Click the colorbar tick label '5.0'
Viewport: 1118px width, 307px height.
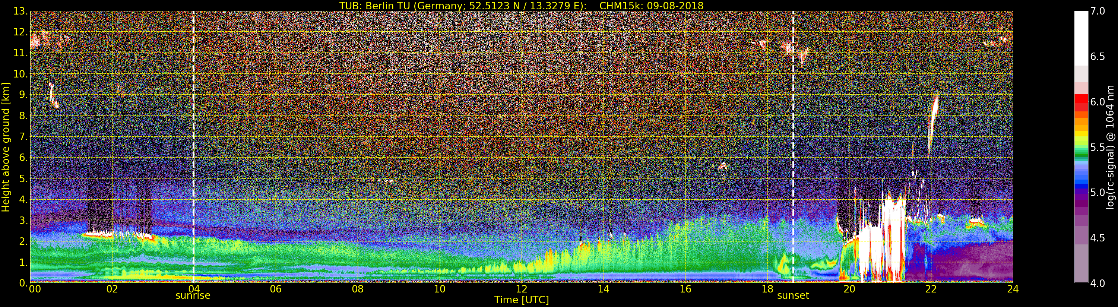pos(1098,192)
